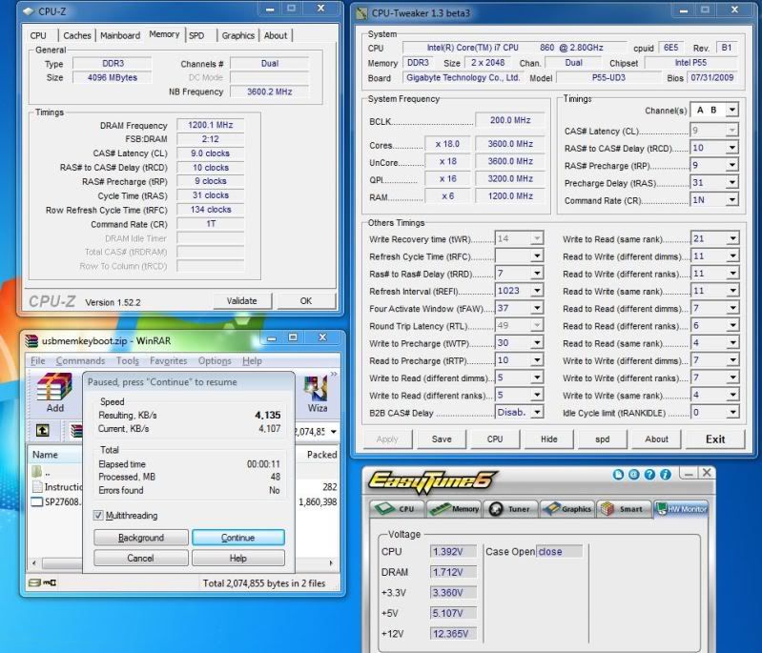The width and height of the screenshot is (762, 653).
Task: Open RAS# to CAS# Delay (tRCD) dropdown
Action: tap(731, 148)
